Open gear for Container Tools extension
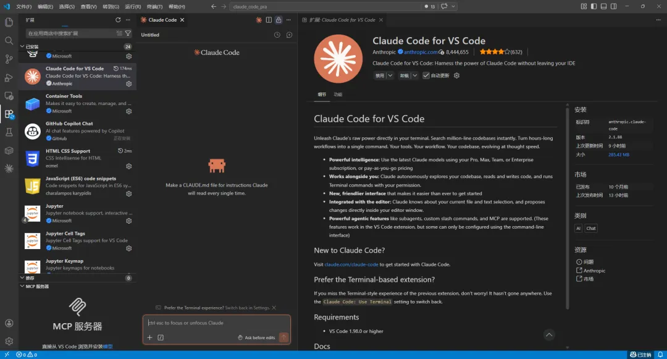Image resolution: width=667 pixels, height=359 pixels. (129, 111)
